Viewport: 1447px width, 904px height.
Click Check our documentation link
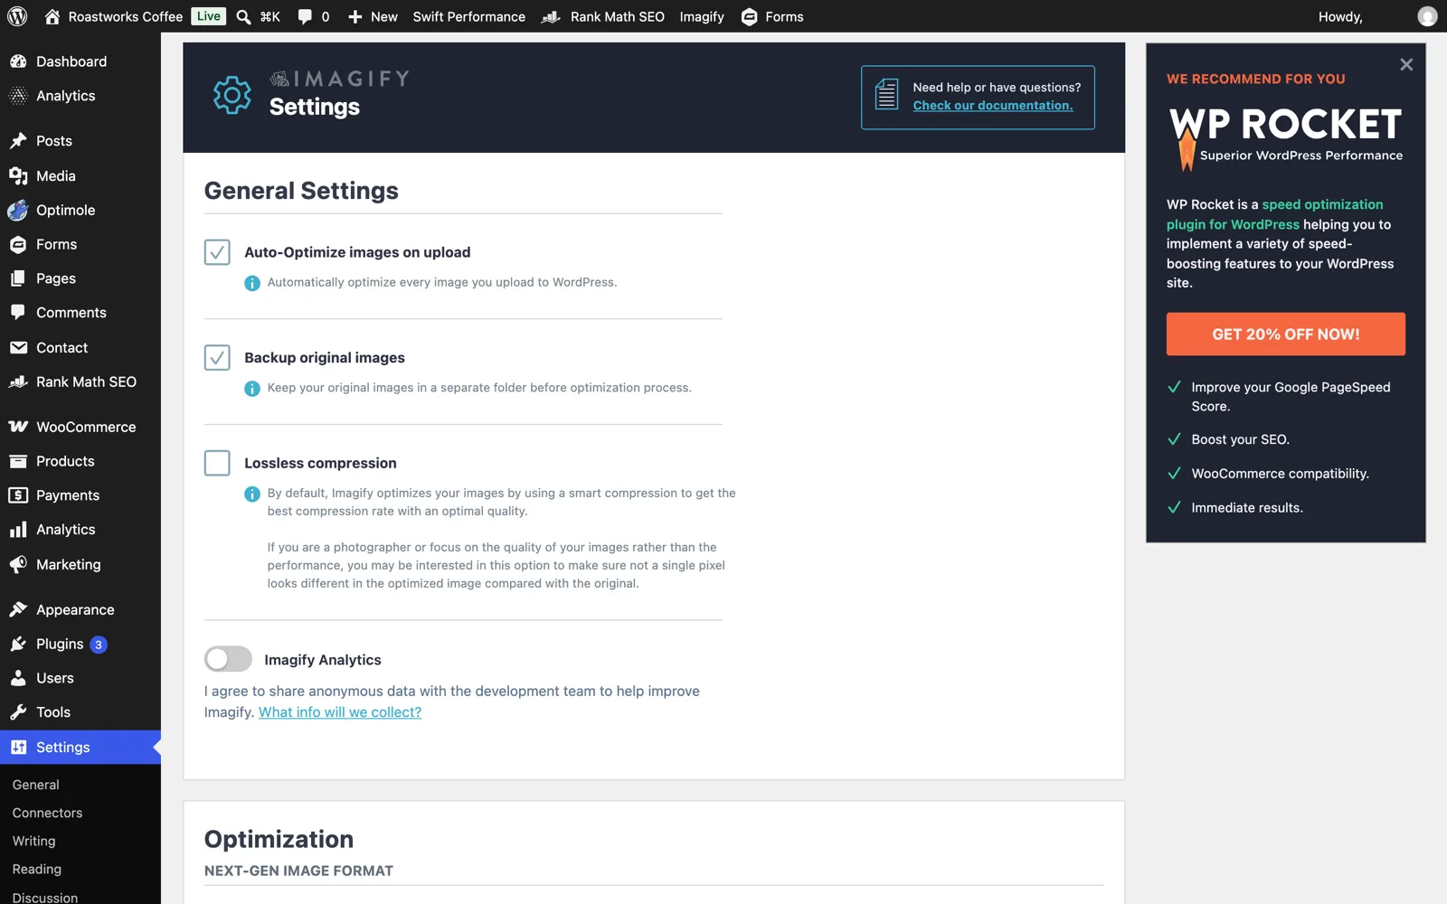[993, 106]
